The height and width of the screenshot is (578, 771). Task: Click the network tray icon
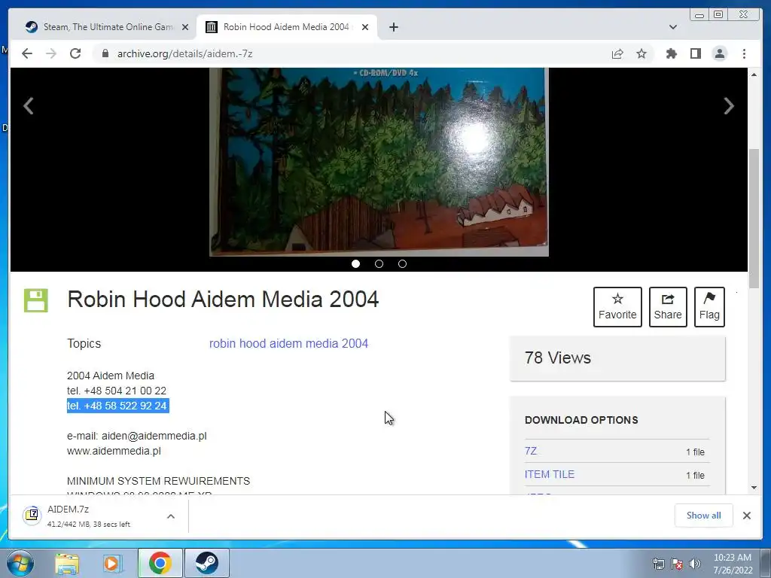click(x=658, y=564)
